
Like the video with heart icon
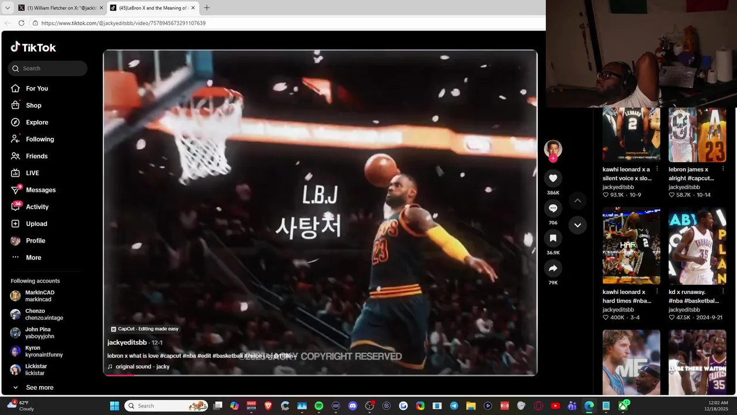click(553, 178)
